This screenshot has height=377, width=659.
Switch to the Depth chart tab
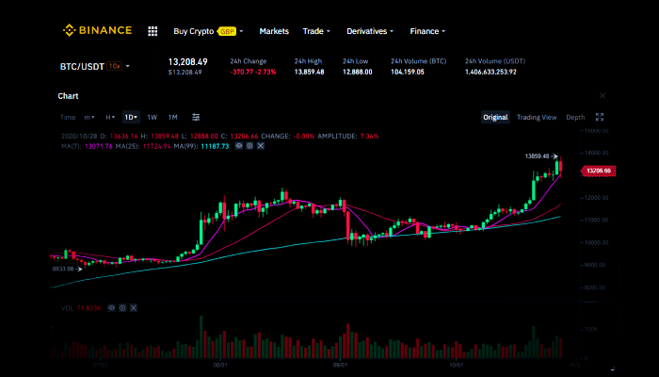pyautogui.click(x=574, y=117)
